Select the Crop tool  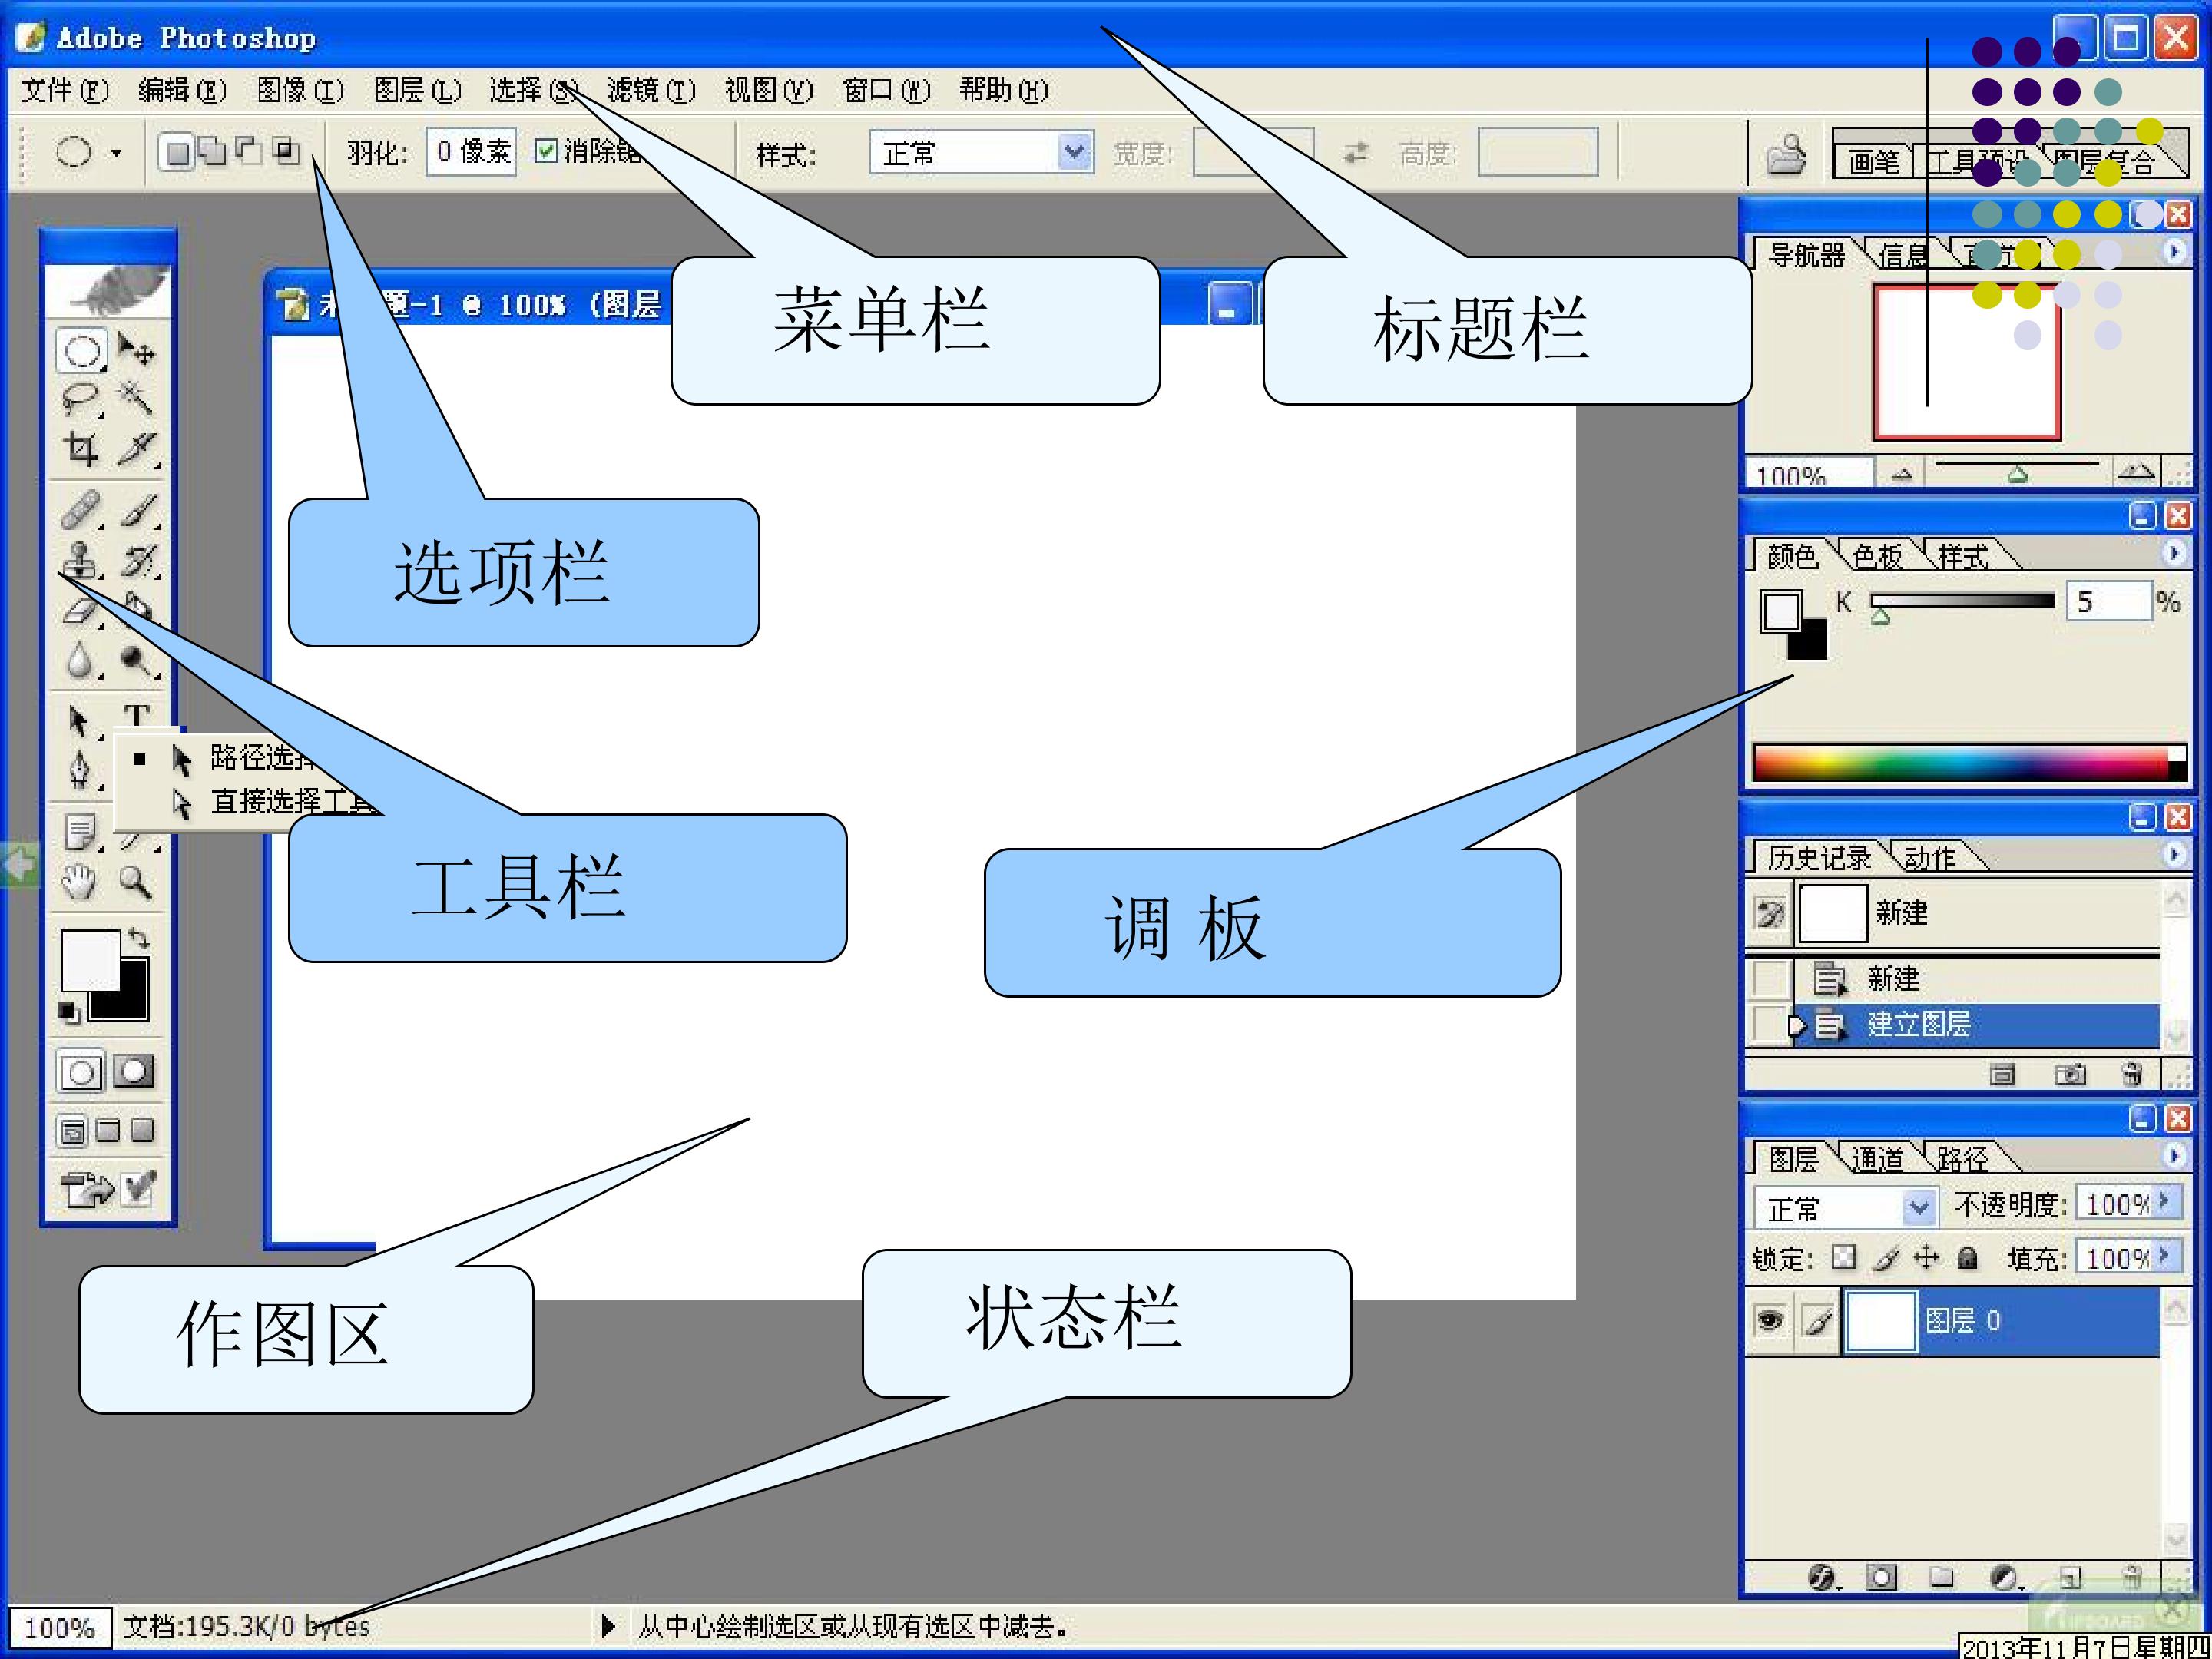click(x=80, y=449)
